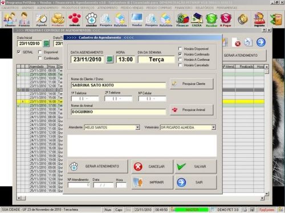Open the Agenda toolbar icon
The height and width of the screenshot is (213, 285).
pyautogui.click(x=42, y=19)
